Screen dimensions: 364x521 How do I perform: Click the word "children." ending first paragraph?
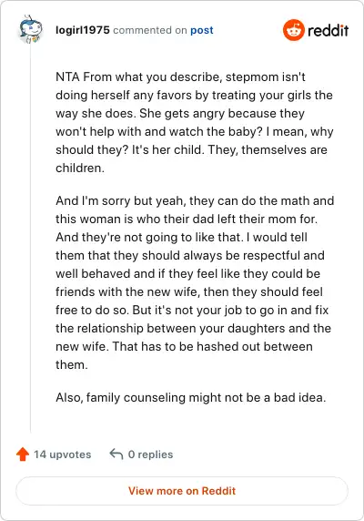pos(80,168)
